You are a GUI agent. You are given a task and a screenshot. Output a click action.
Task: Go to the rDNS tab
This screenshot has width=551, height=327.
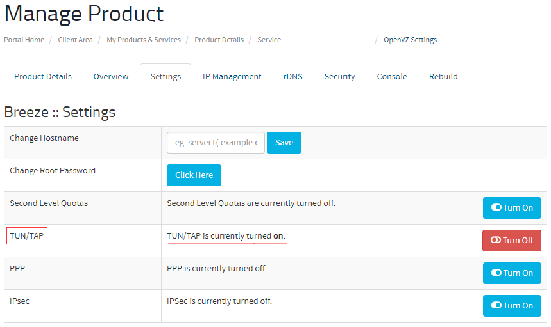click(292, 76)
